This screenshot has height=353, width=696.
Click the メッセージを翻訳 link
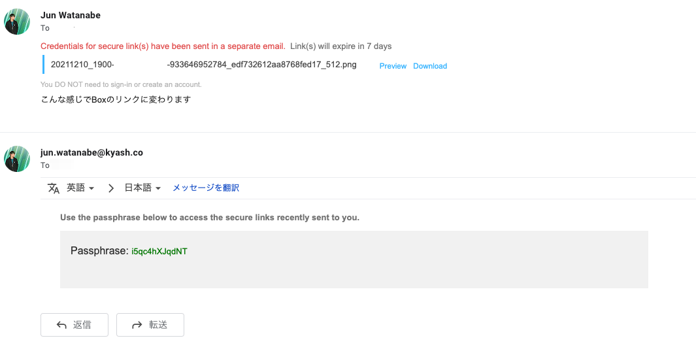point(205,188)
